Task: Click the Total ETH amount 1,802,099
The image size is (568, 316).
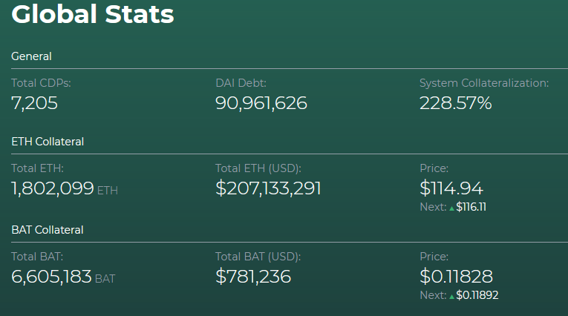Action: 53,188
